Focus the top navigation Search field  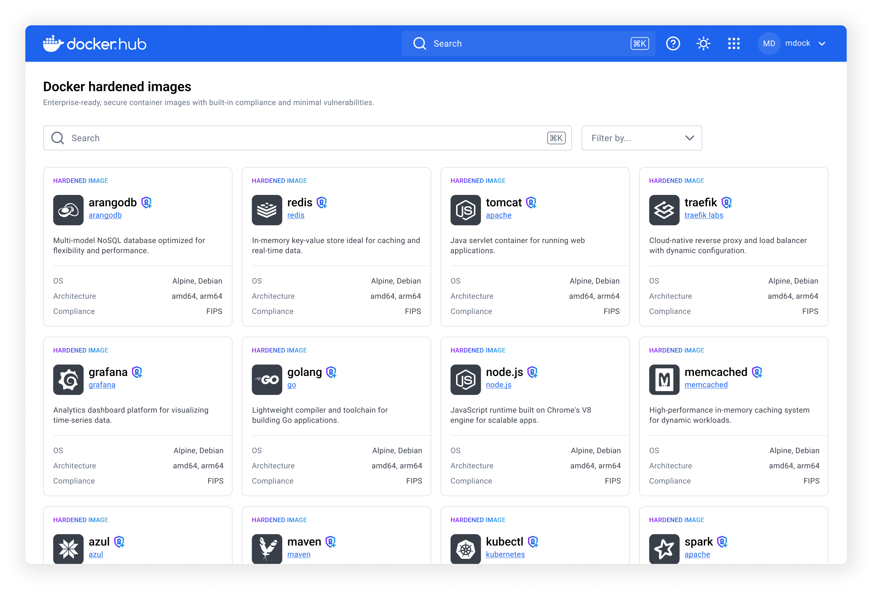(529, 44)
